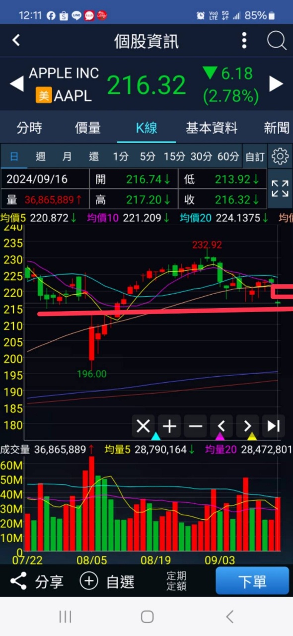Go to the next stock with right triangle

[276, 83]
